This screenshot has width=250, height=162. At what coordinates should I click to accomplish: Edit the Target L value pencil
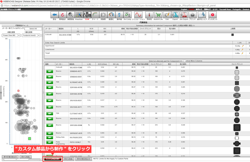[x=242, y=53]
